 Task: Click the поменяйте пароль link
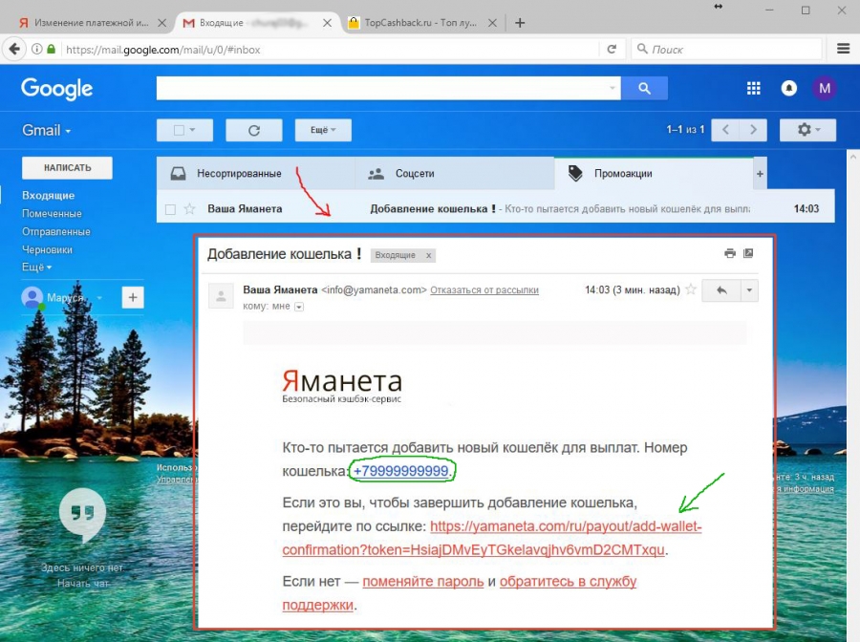(x=423, y=582)
